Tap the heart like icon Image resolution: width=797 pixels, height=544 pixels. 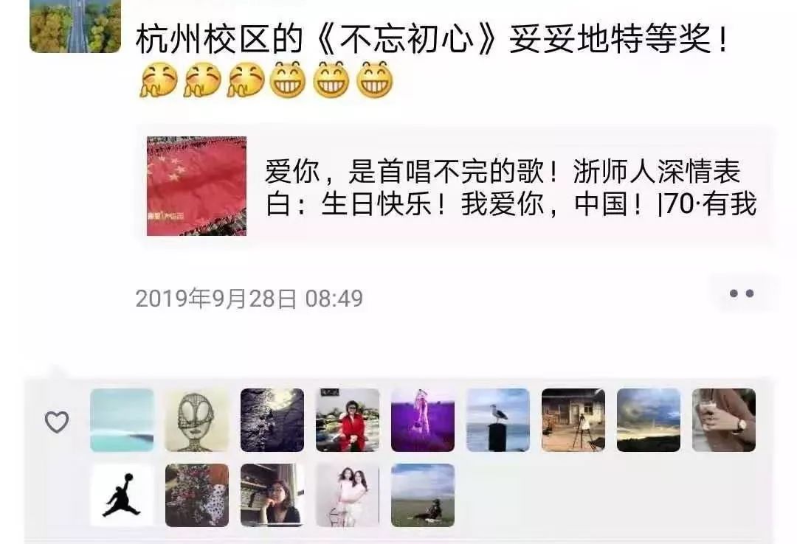tap(56, 422)
